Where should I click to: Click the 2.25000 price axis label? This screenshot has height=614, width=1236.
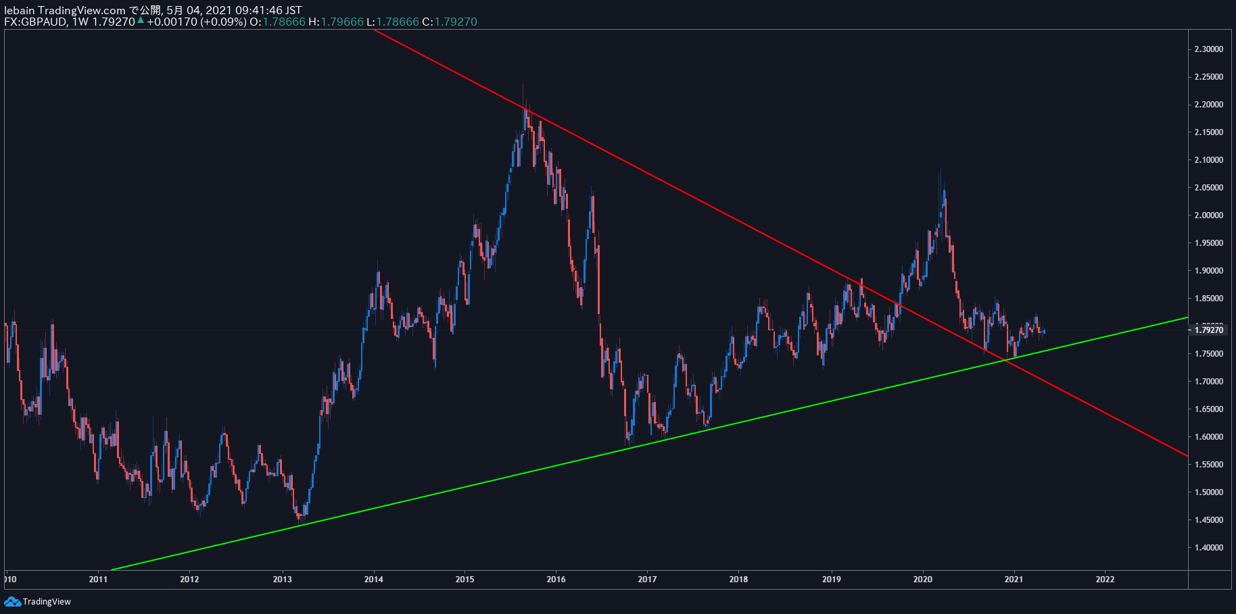(1209, 77)
